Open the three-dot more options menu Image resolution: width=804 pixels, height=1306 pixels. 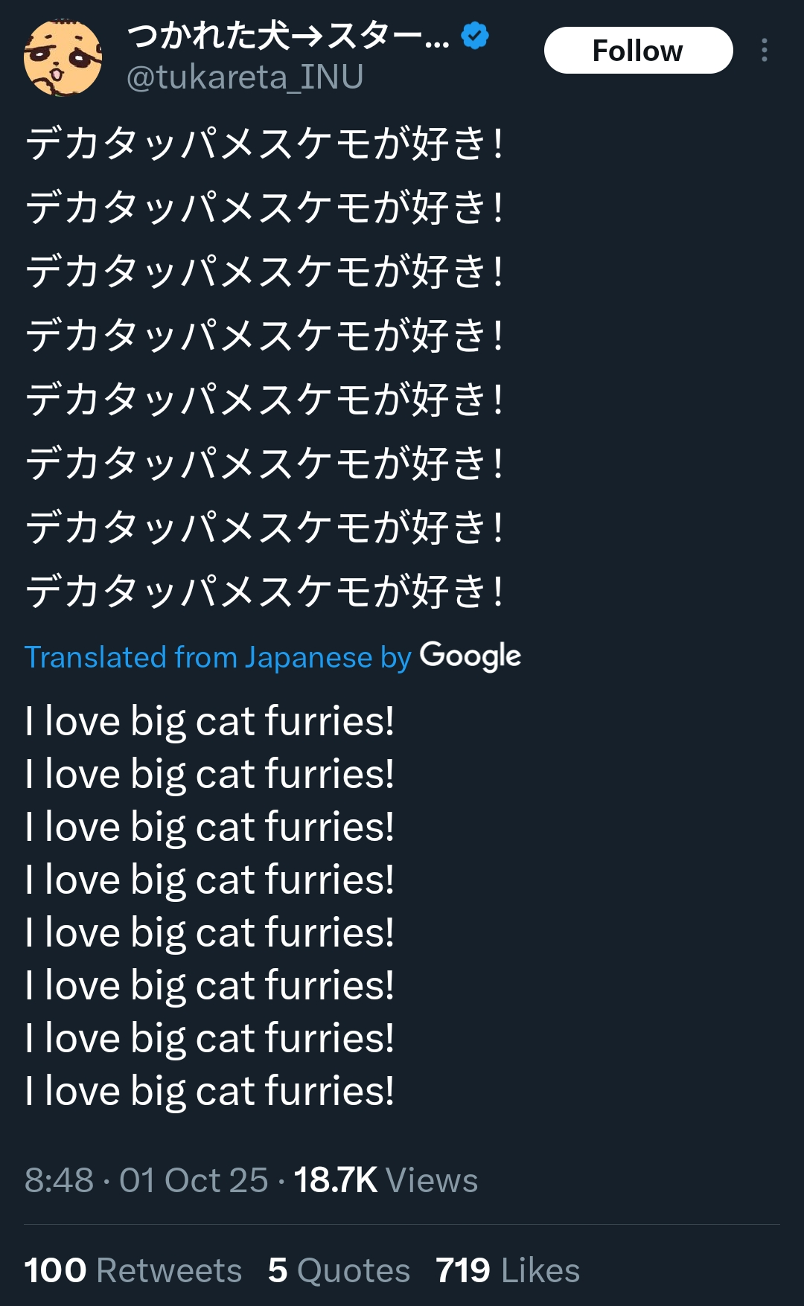pos(764,51)
